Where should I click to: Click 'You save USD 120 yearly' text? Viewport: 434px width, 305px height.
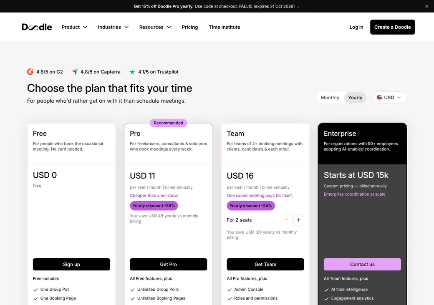coord(262,235)
